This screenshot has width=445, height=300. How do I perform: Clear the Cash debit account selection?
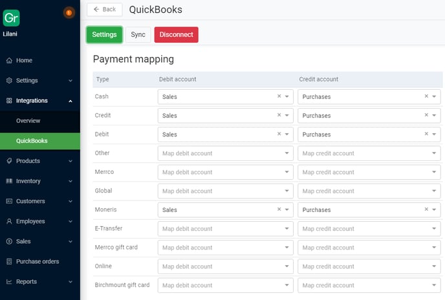coord(279,96)
